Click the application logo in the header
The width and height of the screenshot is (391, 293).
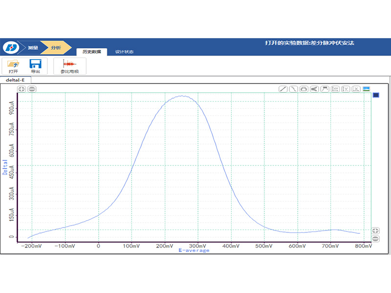click(11, 47)
